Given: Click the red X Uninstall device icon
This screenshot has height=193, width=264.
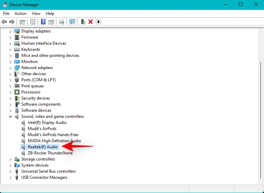Looking at the screenshot, I should pyautogui.click(x=91, y=22).
